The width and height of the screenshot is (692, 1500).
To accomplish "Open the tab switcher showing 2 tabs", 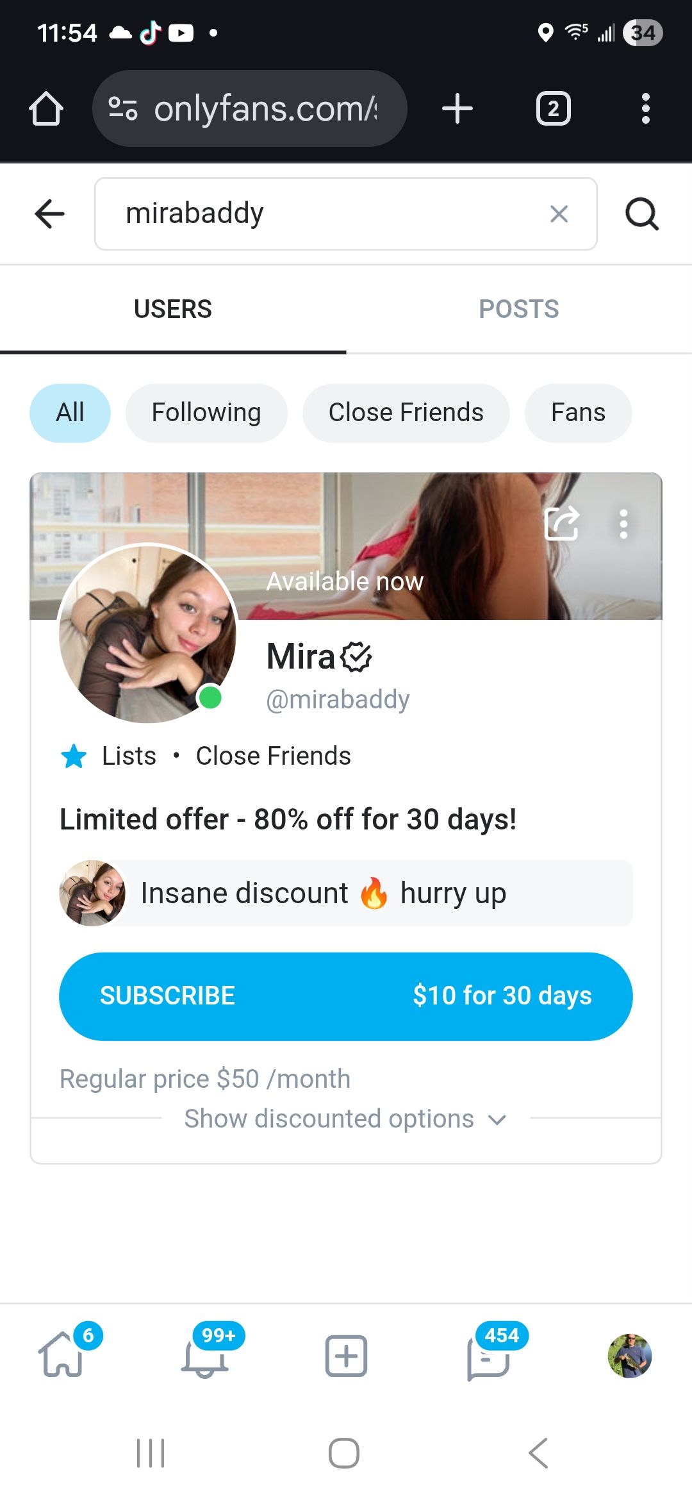I will 553,108.
